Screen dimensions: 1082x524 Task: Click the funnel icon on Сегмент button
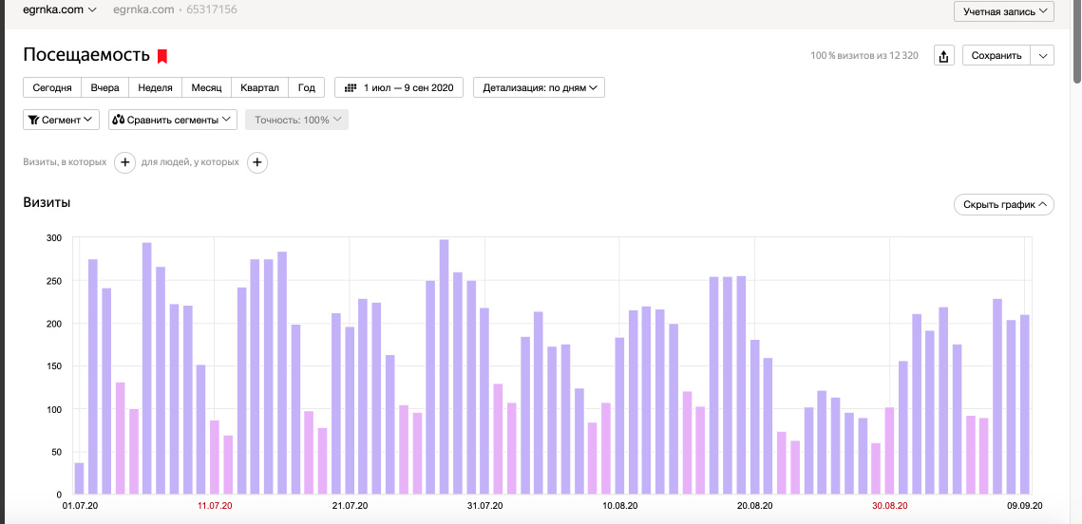point(33,121)
